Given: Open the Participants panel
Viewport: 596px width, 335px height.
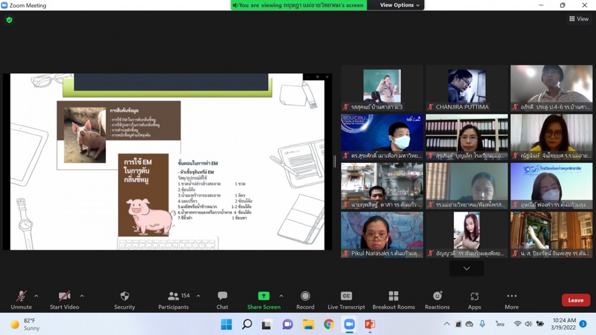Looking at the screenshot, I should pyautogui.click(x=173, y=300).
